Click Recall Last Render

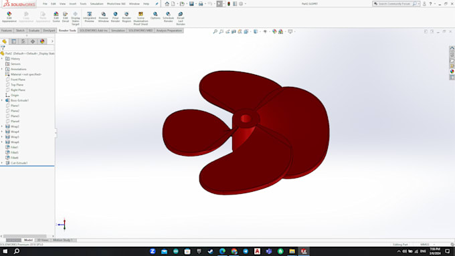click(x=181, y=19)
